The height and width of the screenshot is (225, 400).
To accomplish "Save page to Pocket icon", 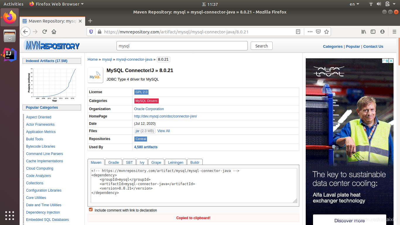I will [318, 32].
